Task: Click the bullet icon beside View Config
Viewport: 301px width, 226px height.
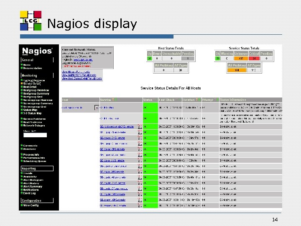Action: click(22, 205)
